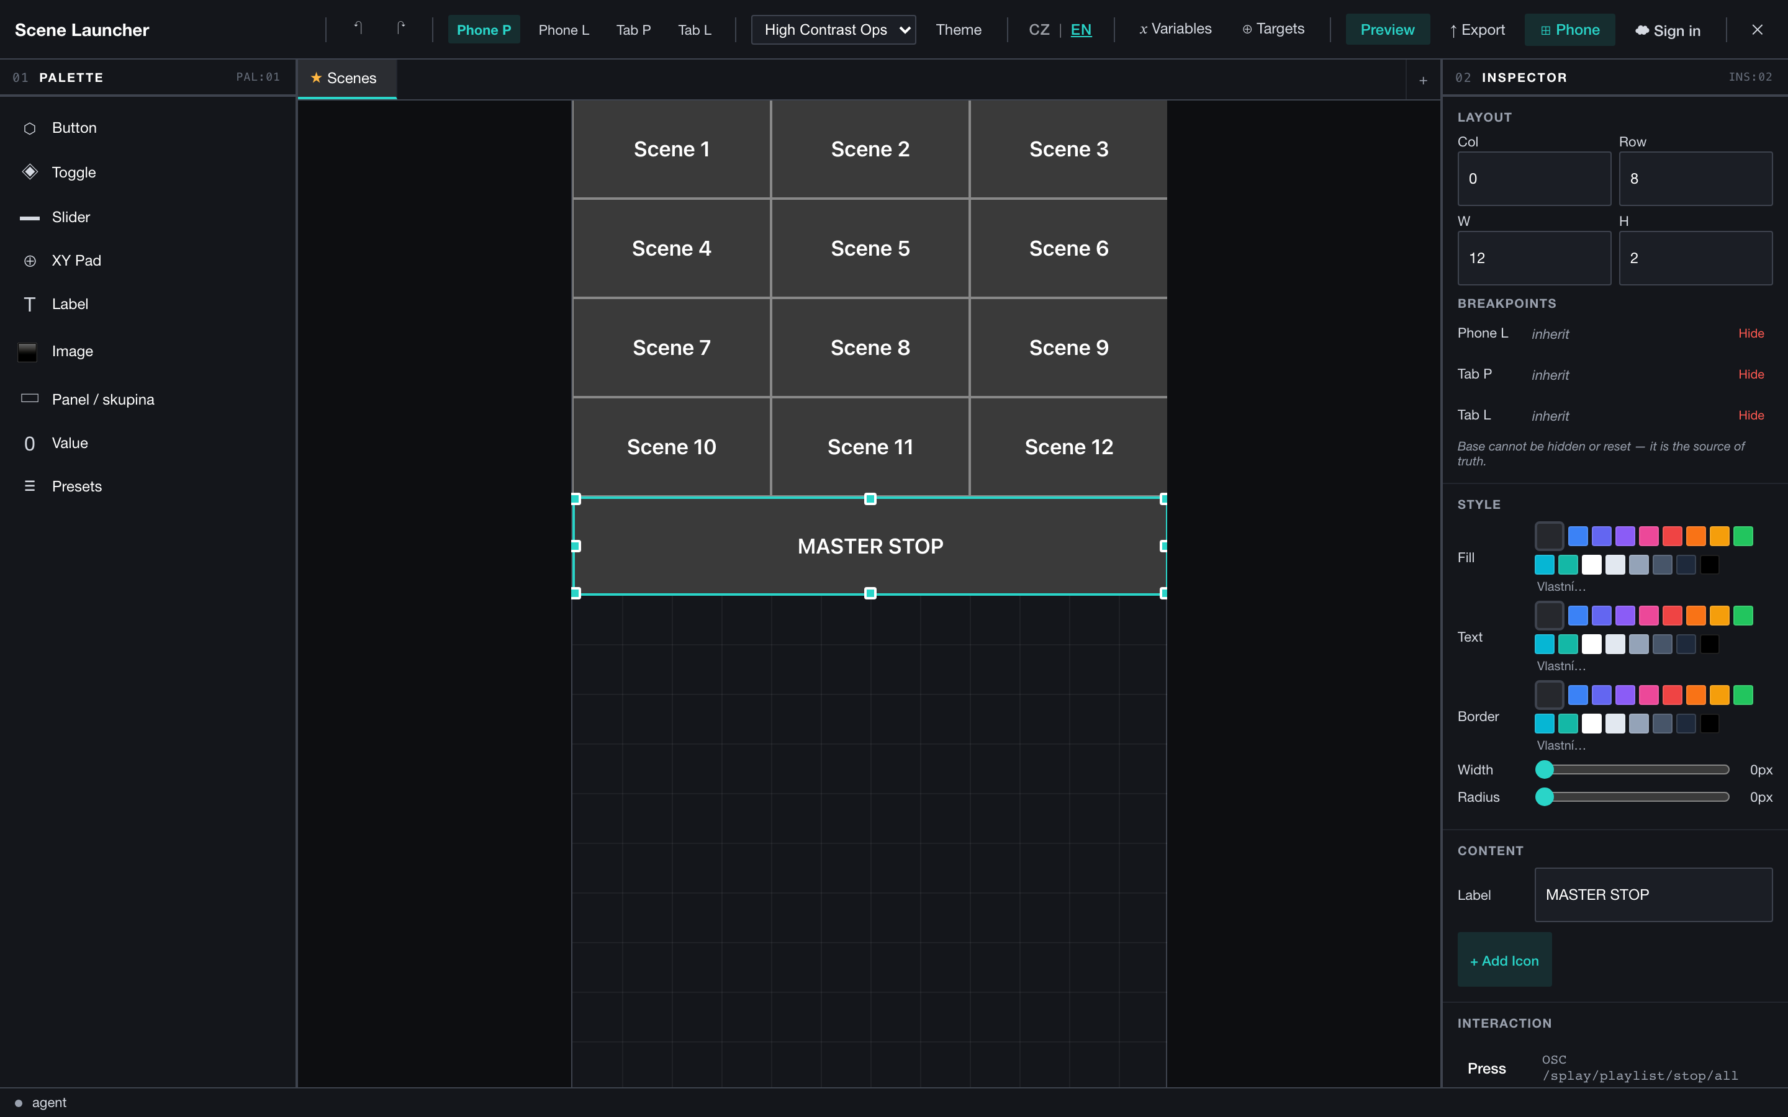Select the Scene 9 button on canvas
This screenshot has height=1117, width=1788.
(1068, 348)
